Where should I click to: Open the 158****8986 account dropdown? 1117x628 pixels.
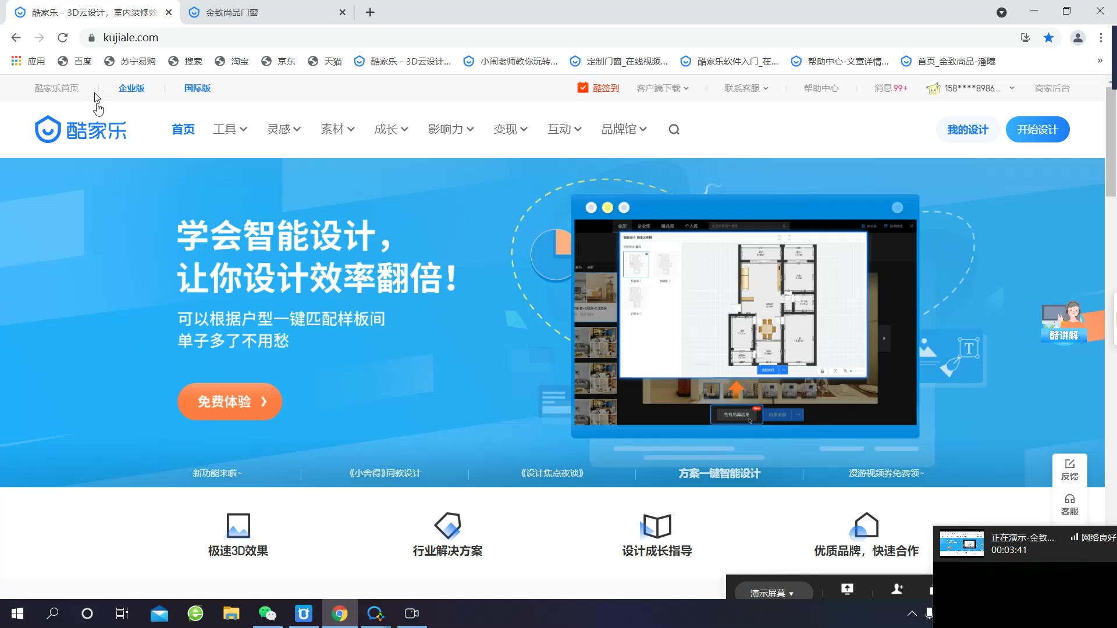pyautogui.click(x=971, y=88)
